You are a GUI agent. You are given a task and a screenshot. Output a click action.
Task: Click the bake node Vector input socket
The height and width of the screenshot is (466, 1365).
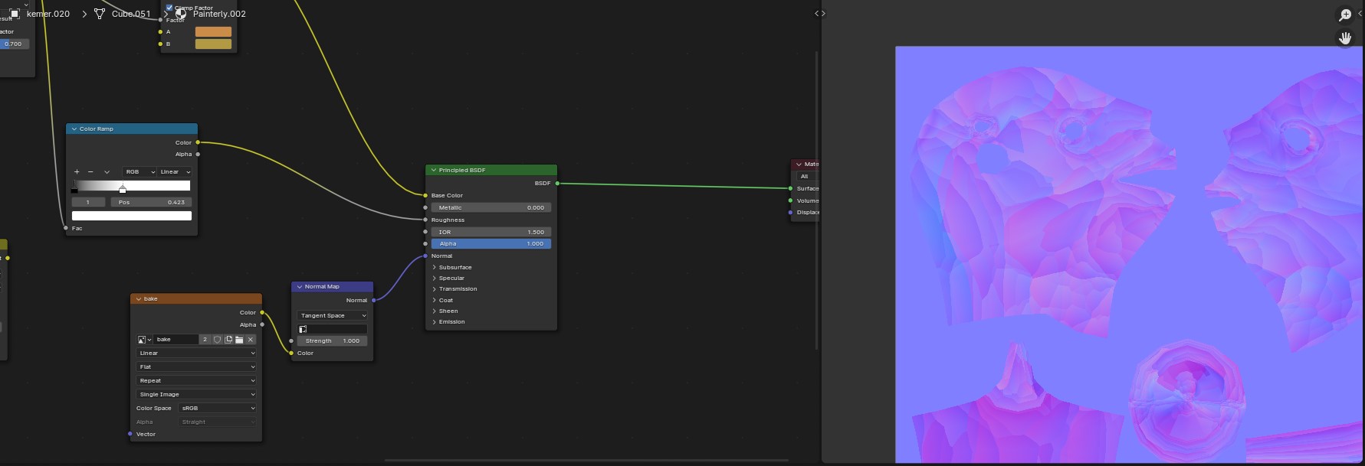click(x=130, y=435)
